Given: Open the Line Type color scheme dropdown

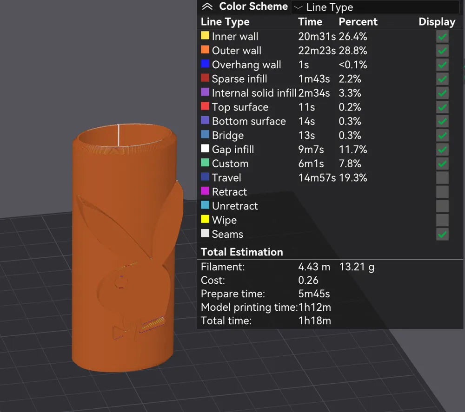Looking at the screenshot, I should click(x=374, y=7).
